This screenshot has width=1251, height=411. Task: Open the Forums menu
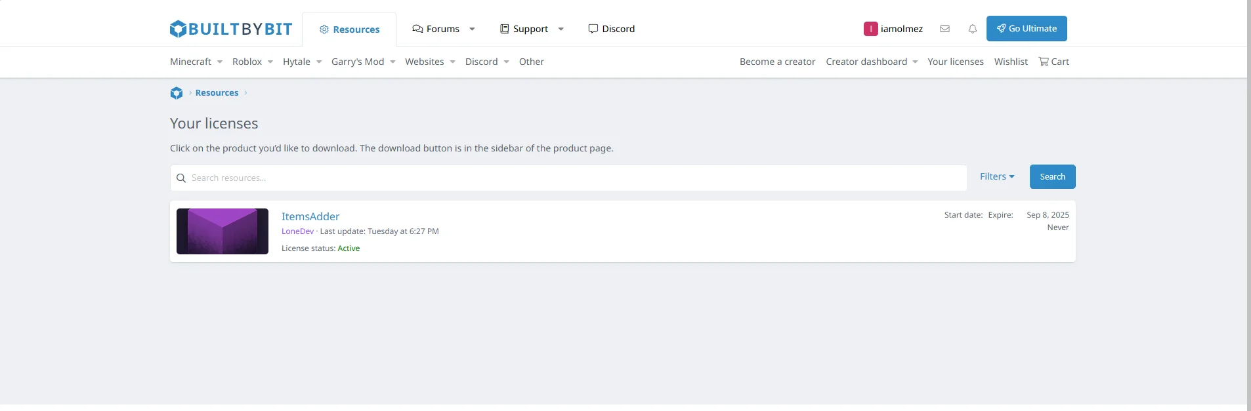click(x=436, y=29)
